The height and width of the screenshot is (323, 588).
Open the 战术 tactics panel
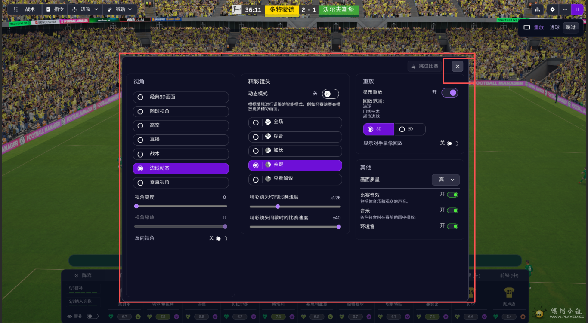pyautogui.click(x=25, y=9)
